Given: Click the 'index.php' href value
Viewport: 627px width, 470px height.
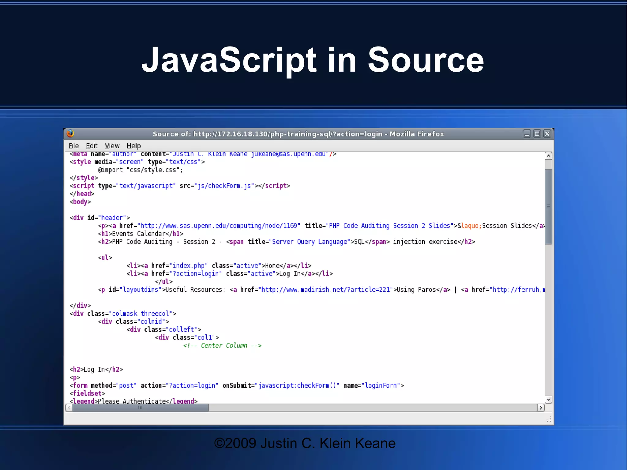Looking at the screenshot, I should tap(188, 265).
